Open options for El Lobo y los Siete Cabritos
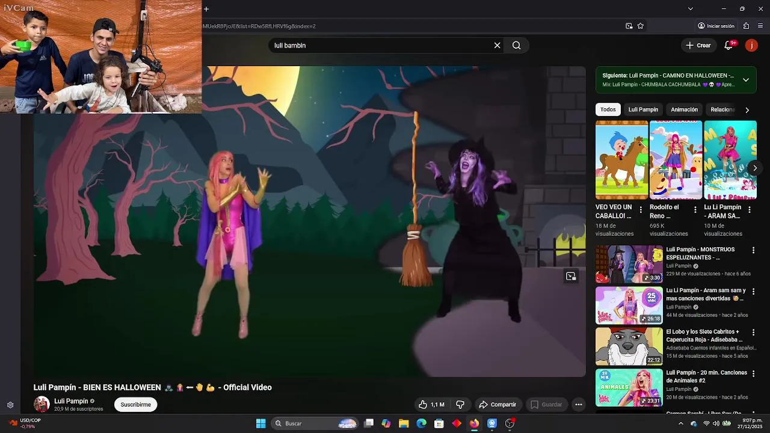The width and height of the screenshot is (770, 433). pos(753,333)
